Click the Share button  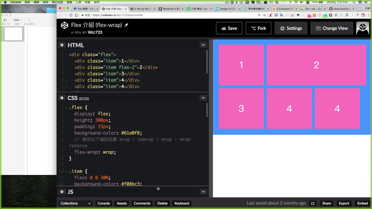pyautogui.click(x=326, y=203)
